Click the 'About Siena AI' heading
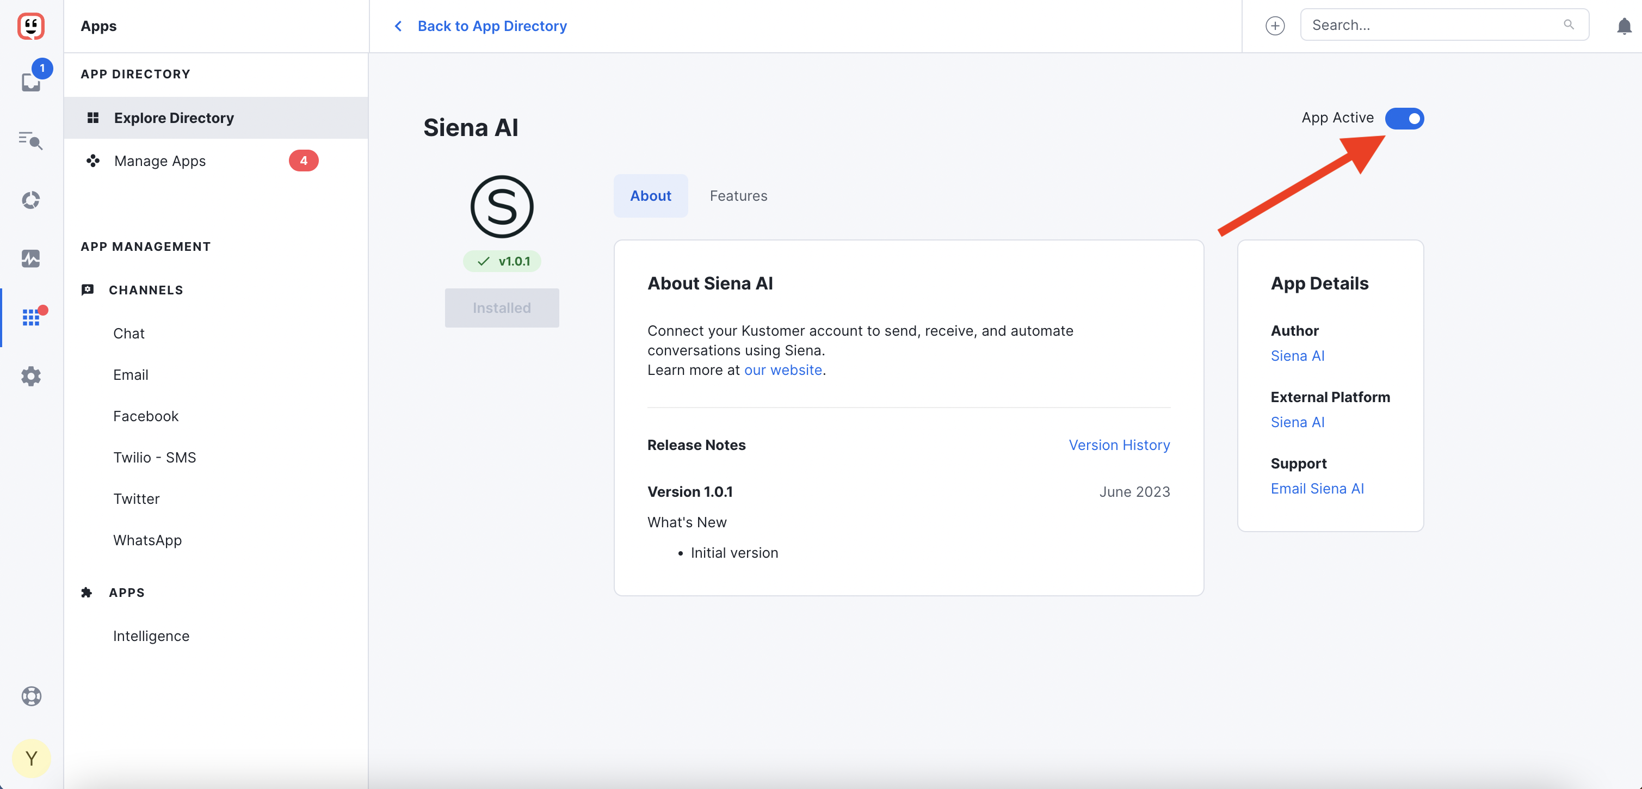The height and width of the screenshot is (789, 1642). 709,283
